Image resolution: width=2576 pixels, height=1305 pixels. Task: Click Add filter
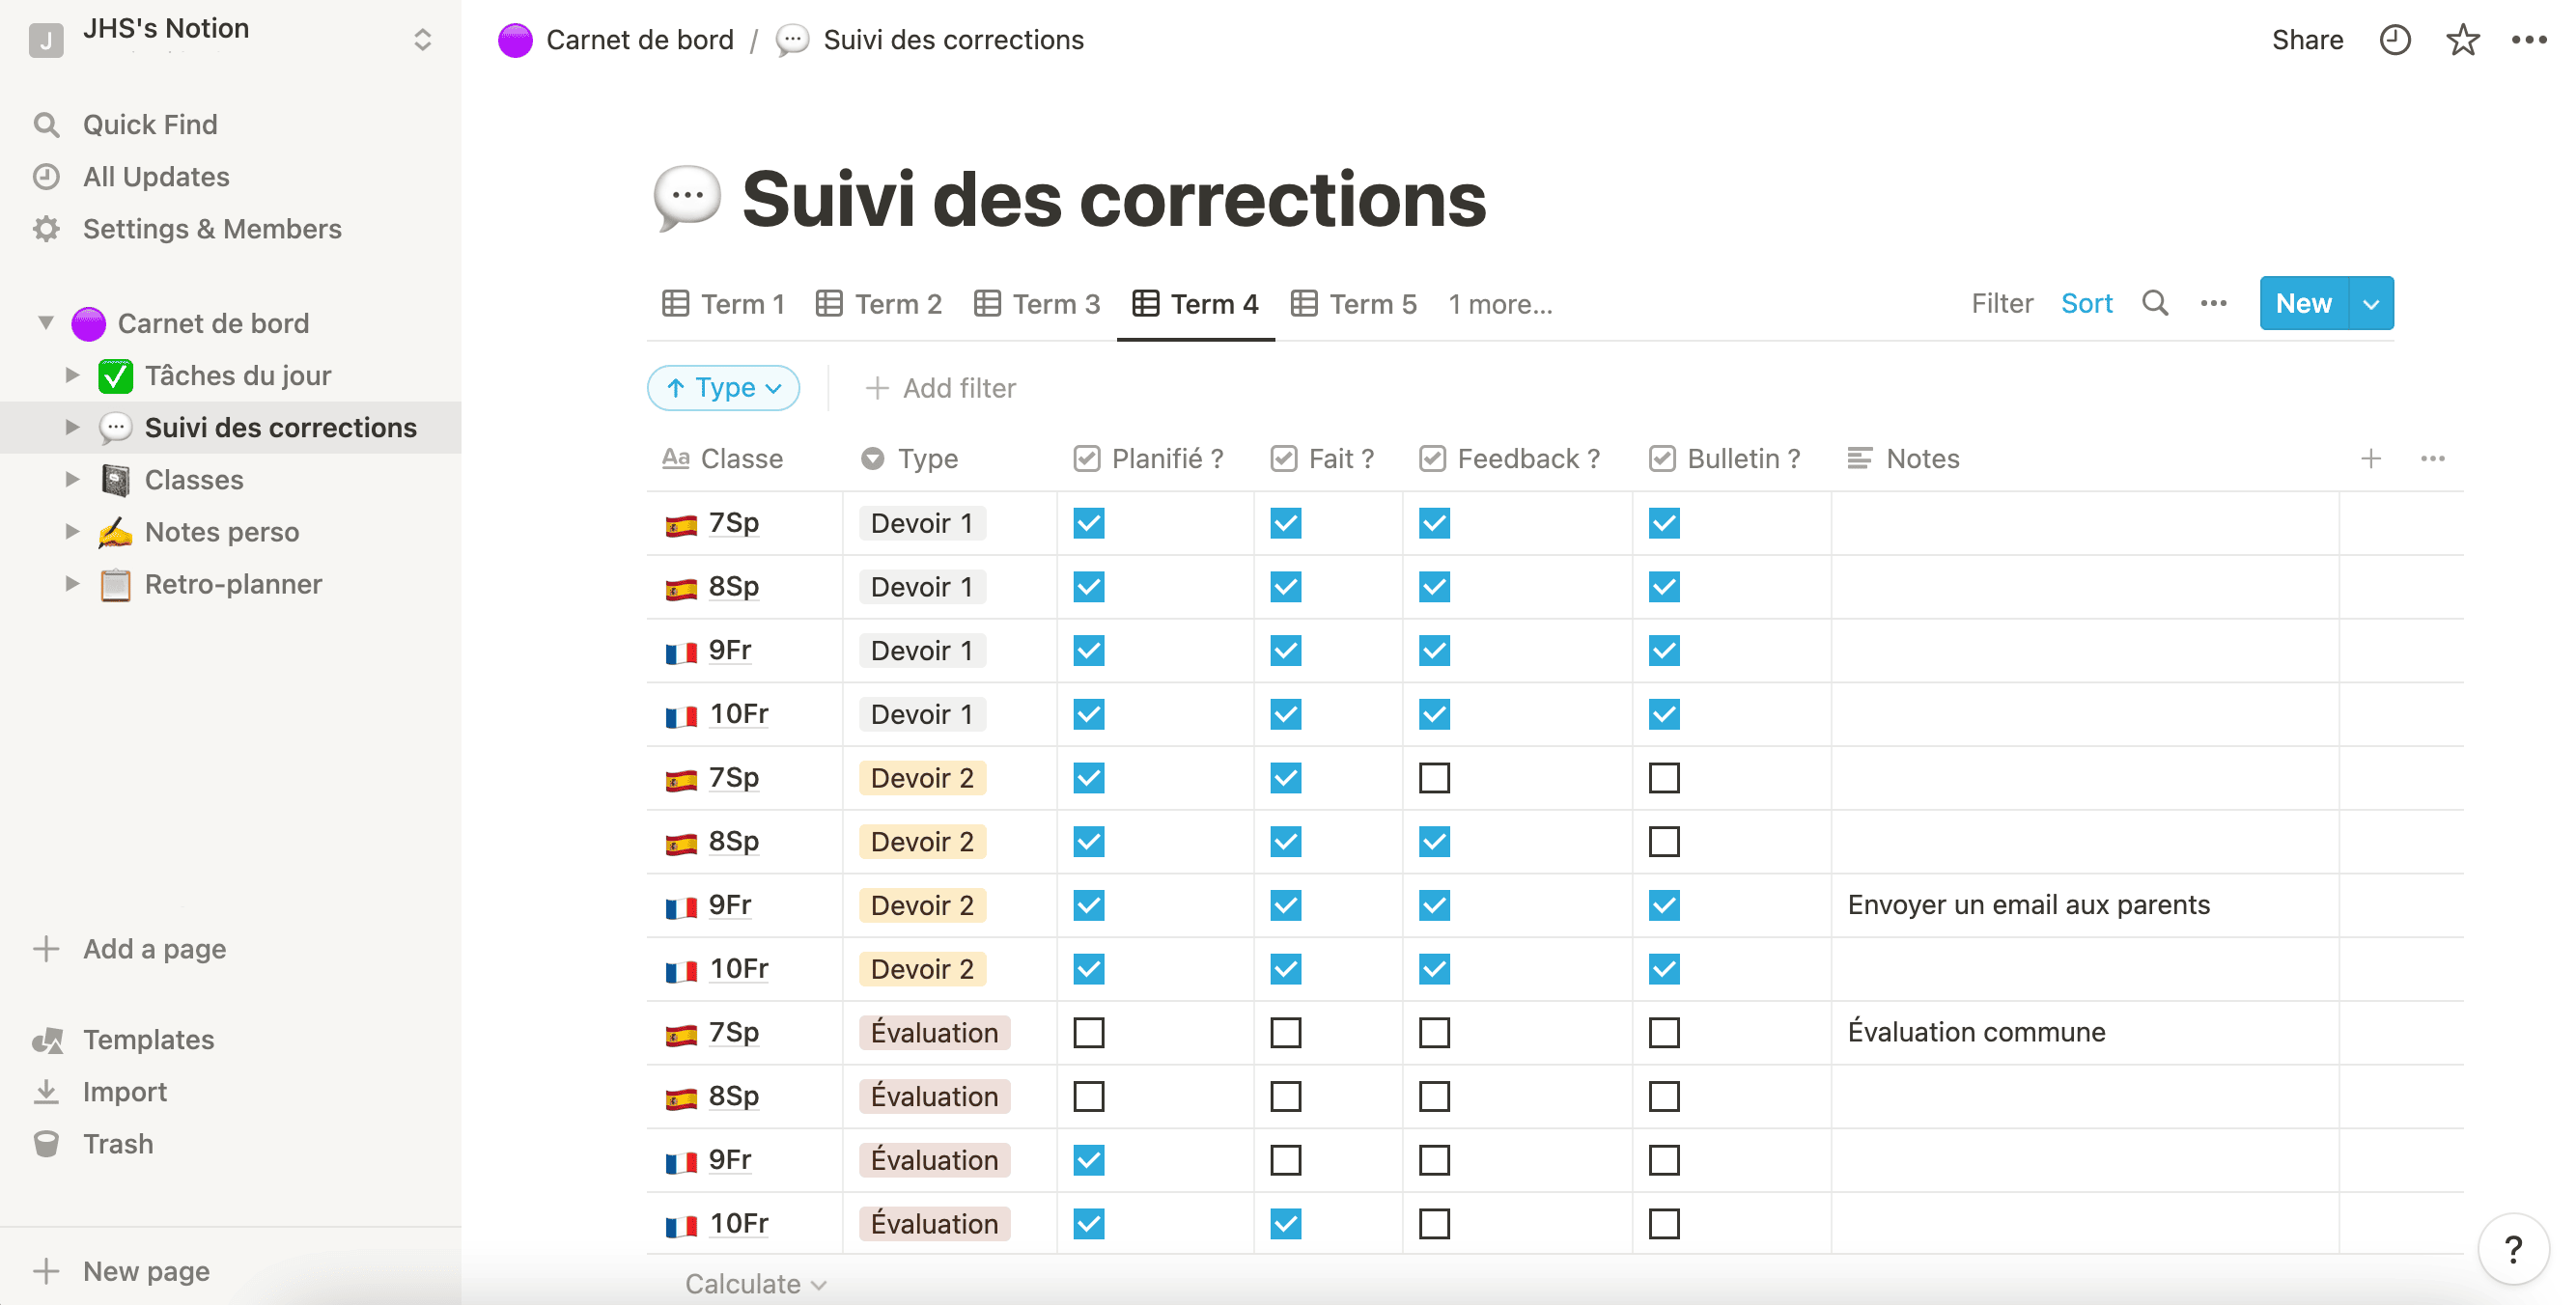click(940, 388)
